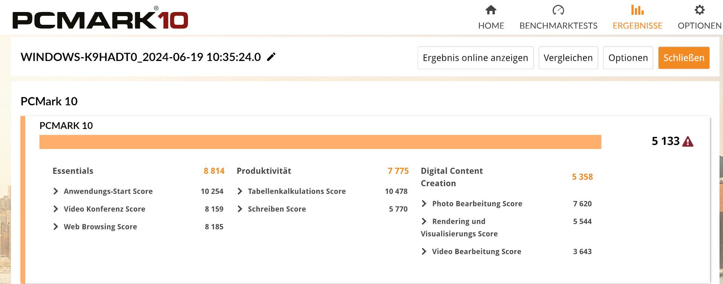723x284 pixels.
Task: Click the Ergebnisse bar chart icon
Action: tap(637, 10)
